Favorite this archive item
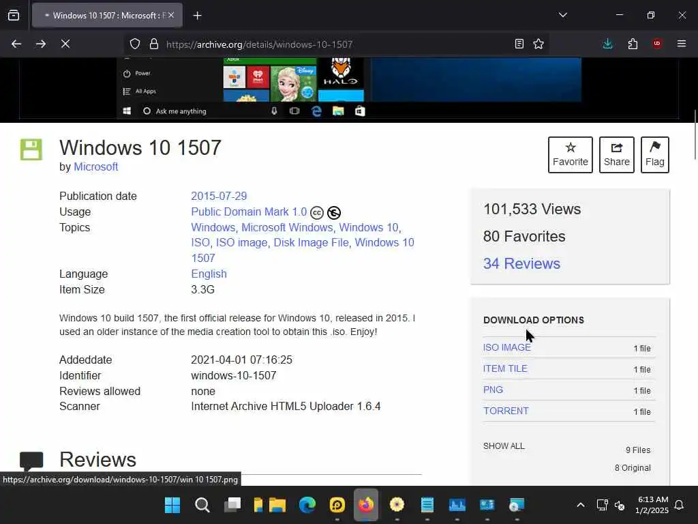Viewport: 698px width, 524px height. [571, 155]
